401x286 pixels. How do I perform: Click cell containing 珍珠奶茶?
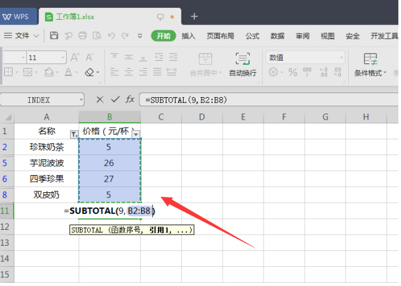point(46,147)
